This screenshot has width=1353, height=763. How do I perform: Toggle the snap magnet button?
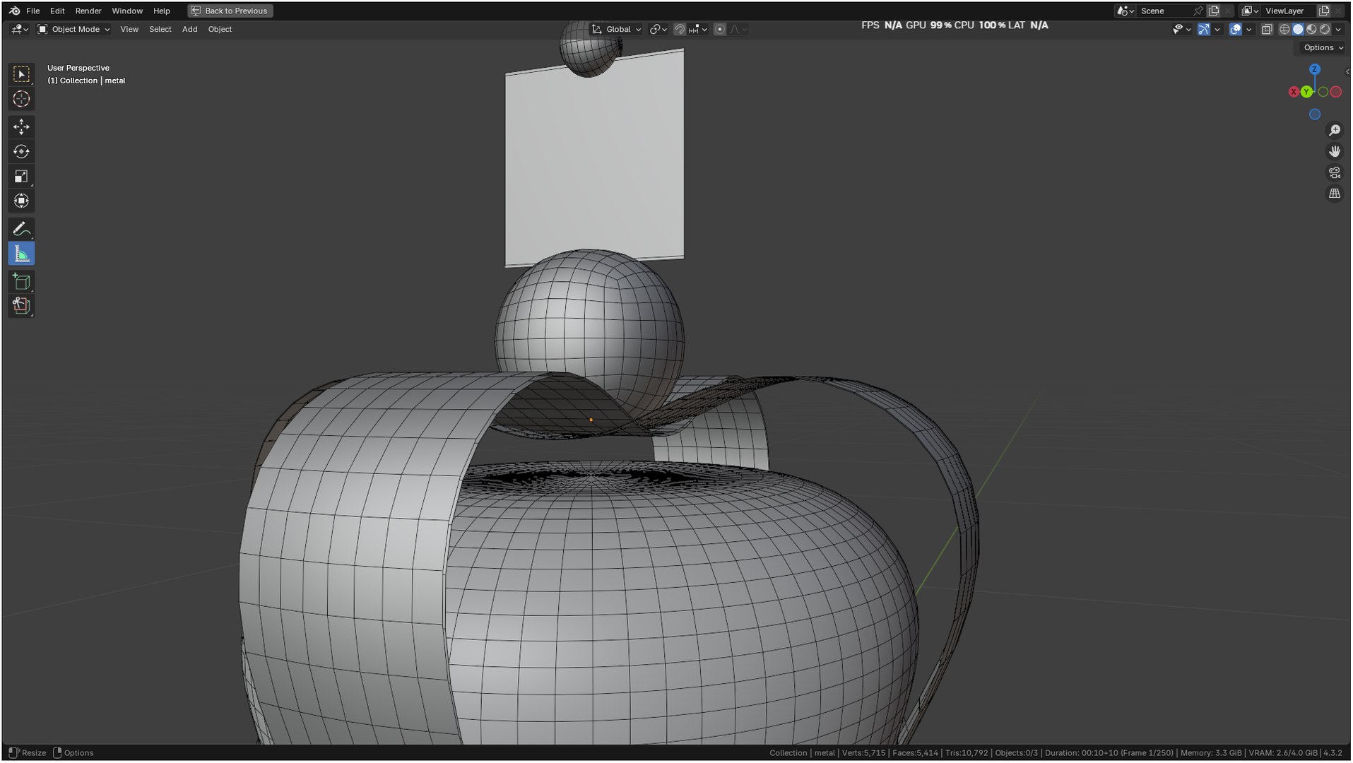[679, 29]
